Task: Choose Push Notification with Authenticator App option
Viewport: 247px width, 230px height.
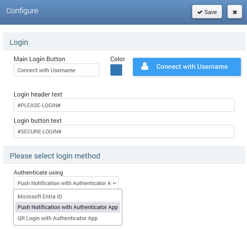Action: tap(68, 207)
